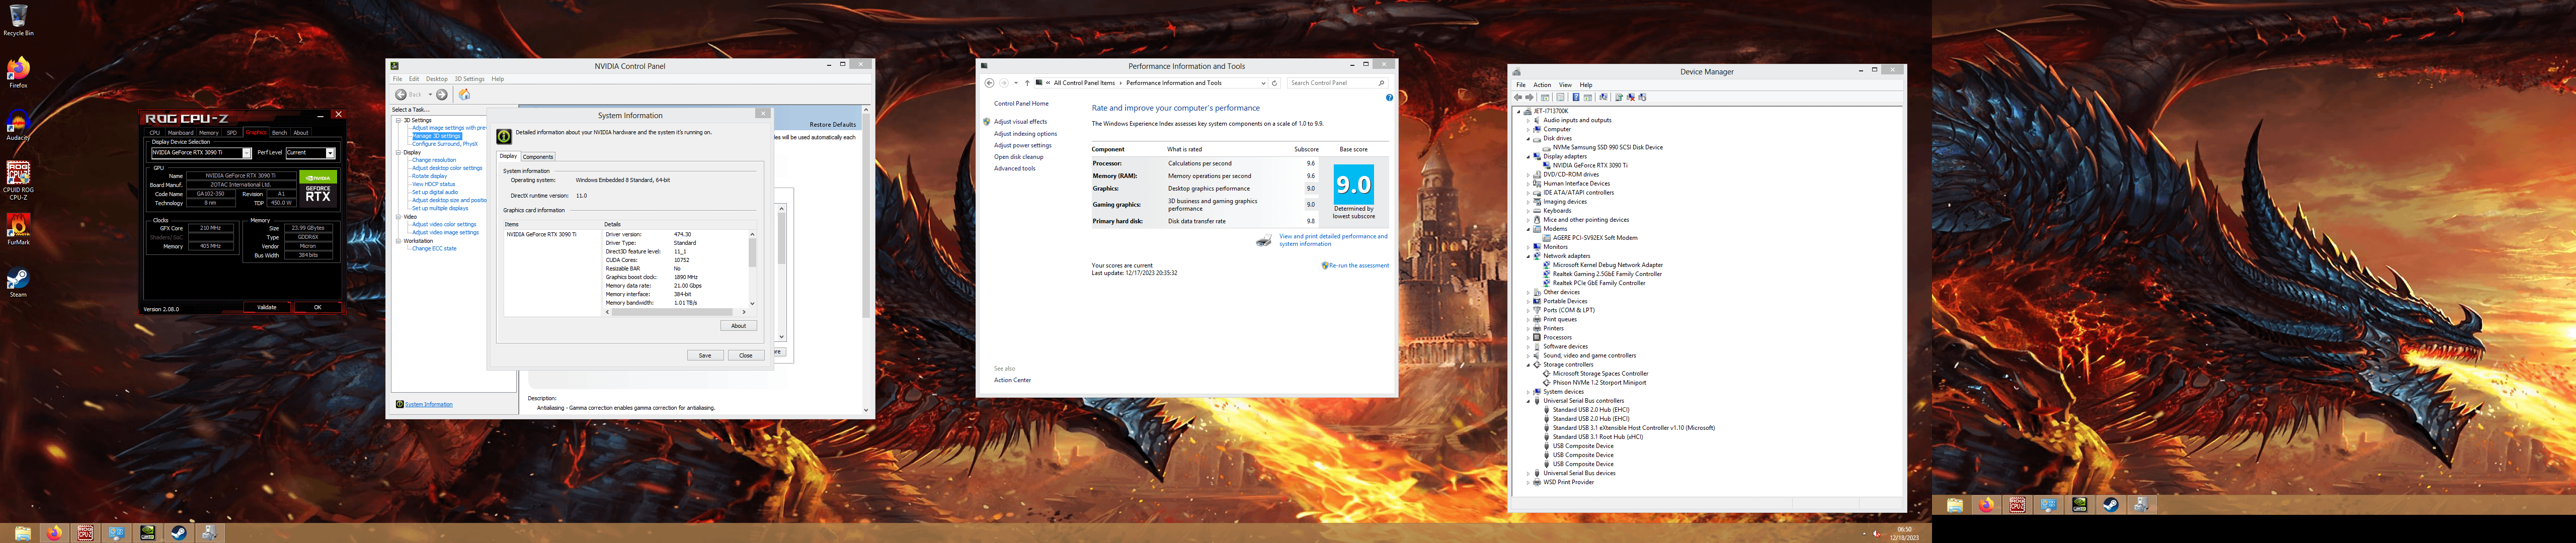Click the blue help question mark in Performance window
Image resolution: width=2576 pixels, height=543 pixels.
pyautogui.click(x=1389, y=97)
